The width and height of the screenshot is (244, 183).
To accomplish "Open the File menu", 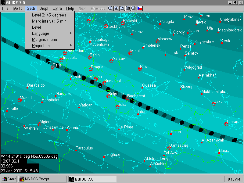I will (5, 9).
